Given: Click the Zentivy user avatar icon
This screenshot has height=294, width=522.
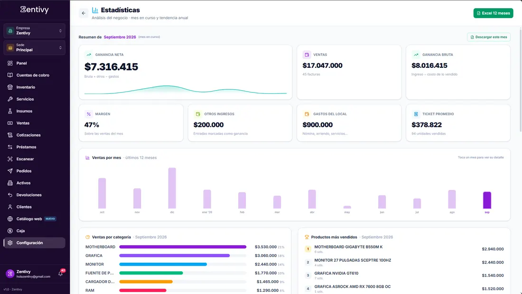Looking at the screenshot, I should tap(10, 274).
